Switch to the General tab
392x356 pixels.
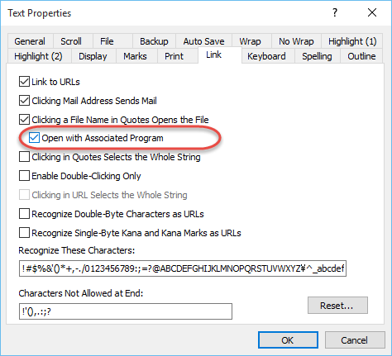pos(30,41)
